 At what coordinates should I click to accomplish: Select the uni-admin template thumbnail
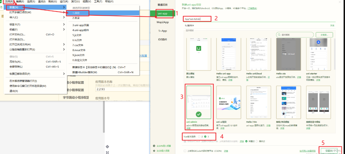click(199, 102)
